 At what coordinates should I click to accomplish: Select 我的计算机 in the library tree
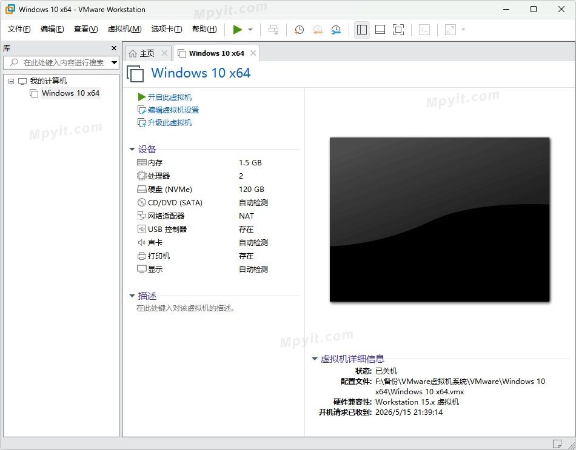(48, 81)
